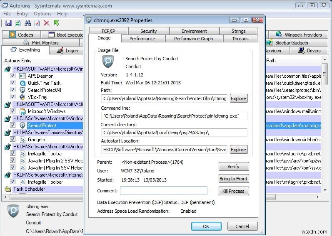Click the APSDaemon entry icon

point(22,76)
